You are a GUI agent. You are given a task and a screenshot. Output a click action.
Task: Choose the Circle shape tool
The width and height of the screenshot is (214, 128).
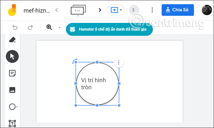point(12,107)
